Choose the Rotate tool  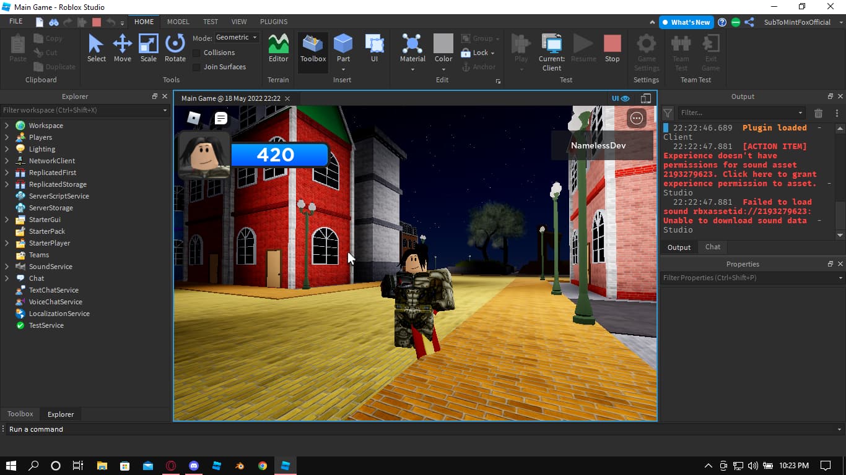175,48
